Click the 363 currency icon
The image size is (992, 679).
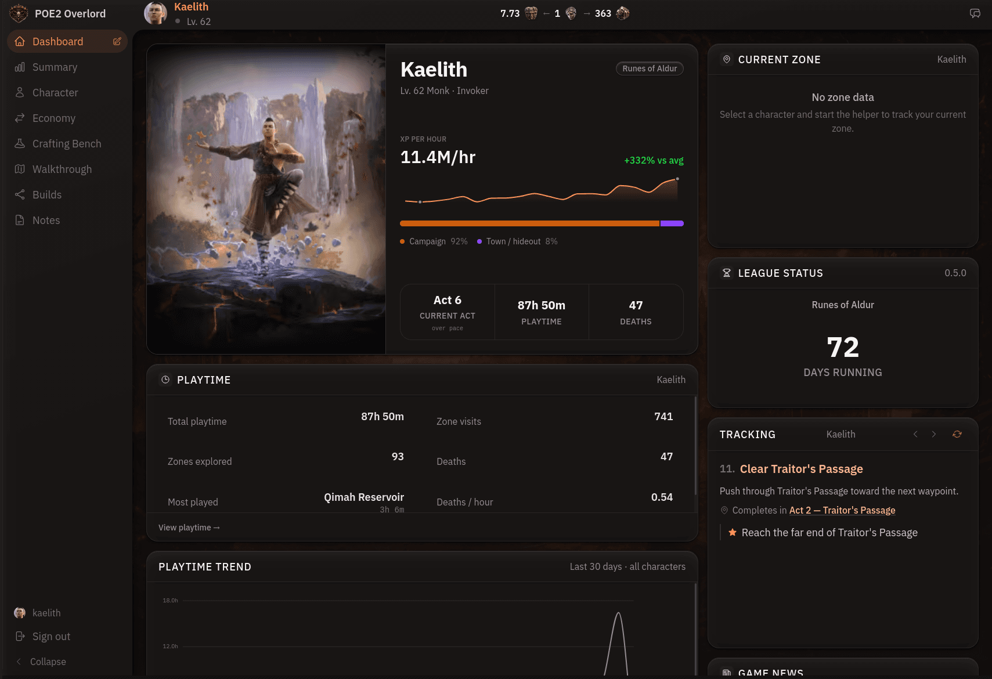click(x=623, y=13)
